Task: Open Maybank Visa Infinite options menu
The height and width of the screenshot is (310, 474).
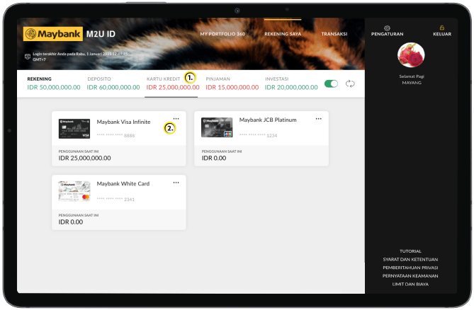Action: [176, 118]
